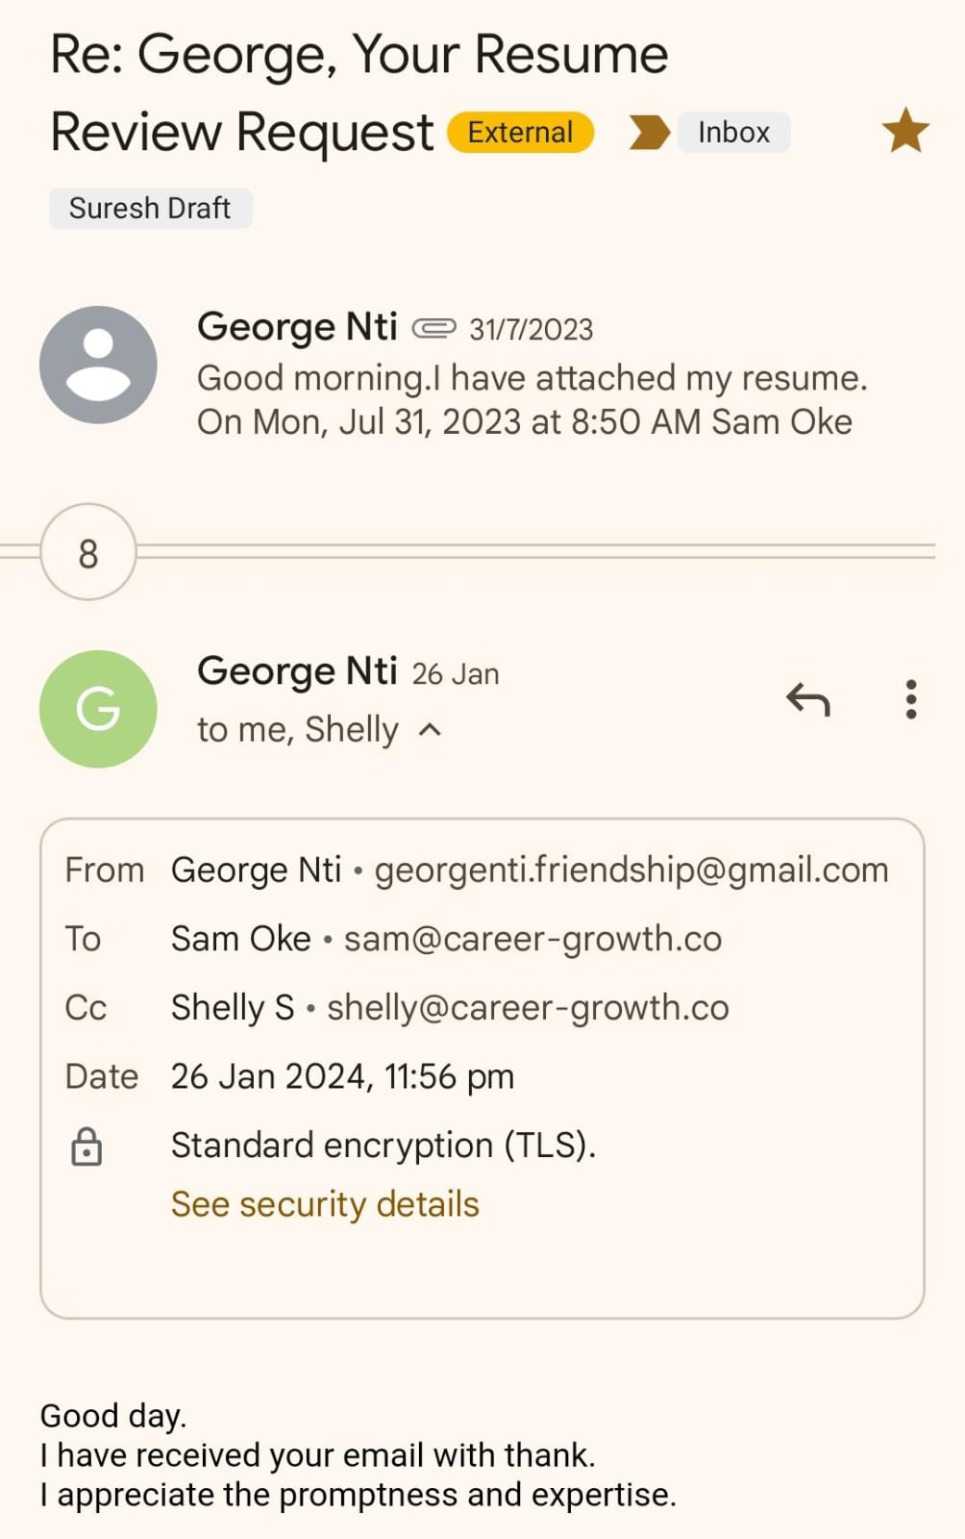Click George Nti's gray avatar icon

[x=98, y=366]
